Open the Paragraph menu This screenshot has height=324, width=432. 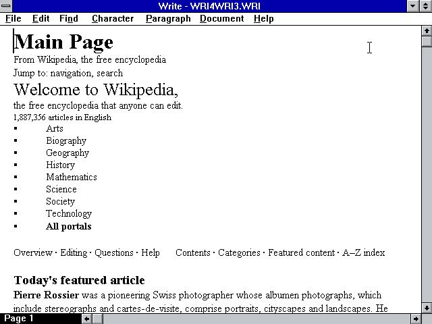[168, 18]
